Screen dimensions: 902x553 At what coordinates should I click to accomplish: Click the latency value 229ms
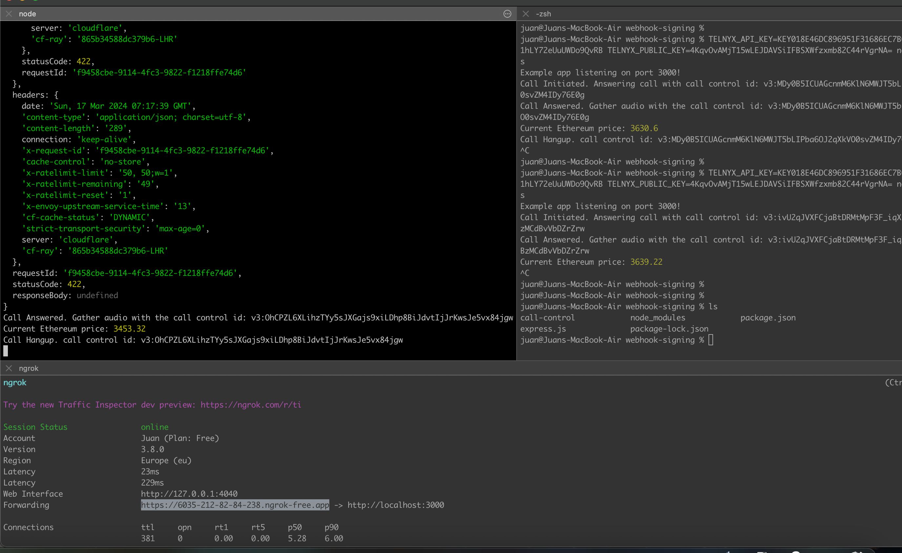pos(153,483)
